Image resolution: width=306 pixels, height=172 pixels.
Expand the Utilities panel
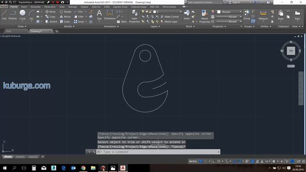265,26
